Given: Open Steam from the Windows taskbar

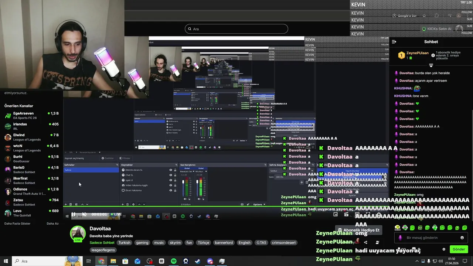Looking at the screenshot, I should [x=198, y=261].
